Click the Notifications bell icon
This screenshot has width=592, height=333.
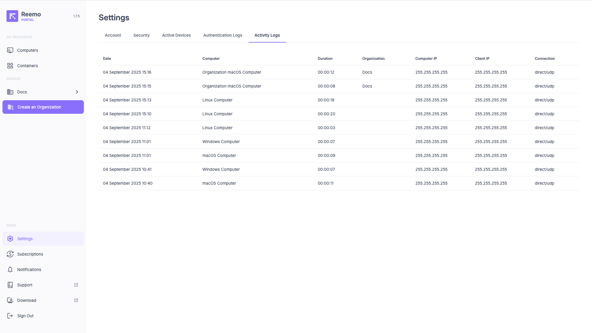[10, 269]
